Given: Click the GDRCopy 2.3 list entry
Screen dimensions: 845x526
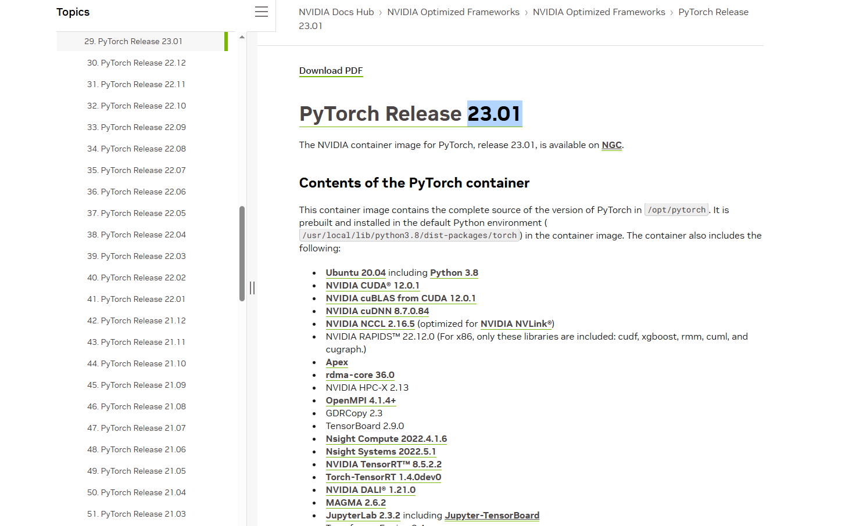Looking at the screenshot, I should coord(354,413).
